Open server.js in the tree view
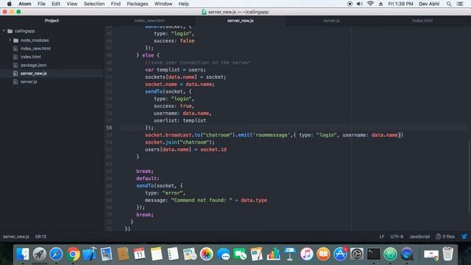Screen dimensions: 471x265 pyautogui.click(x=29, y=82)
